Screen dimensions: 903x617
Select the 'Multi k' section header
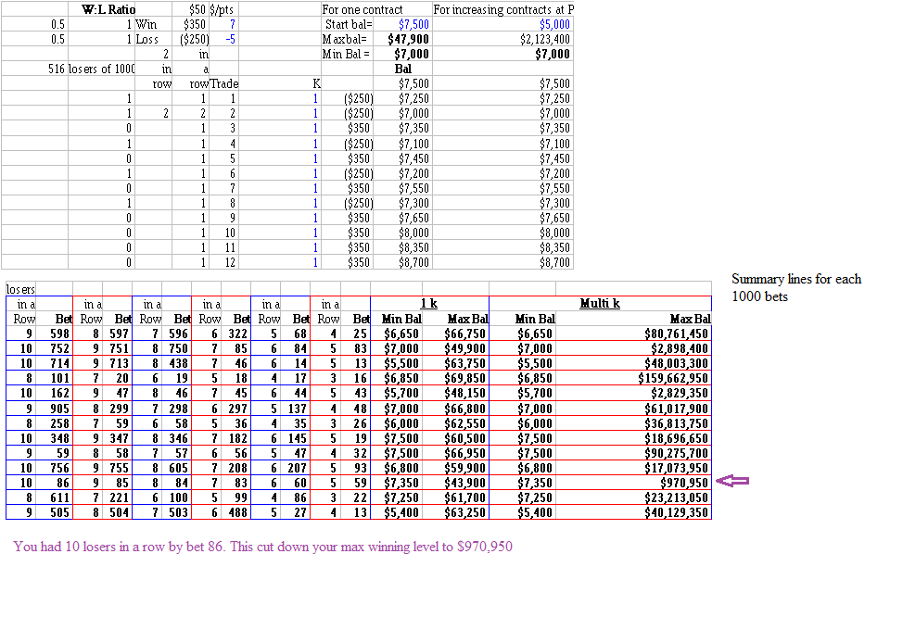pos(600,303)
